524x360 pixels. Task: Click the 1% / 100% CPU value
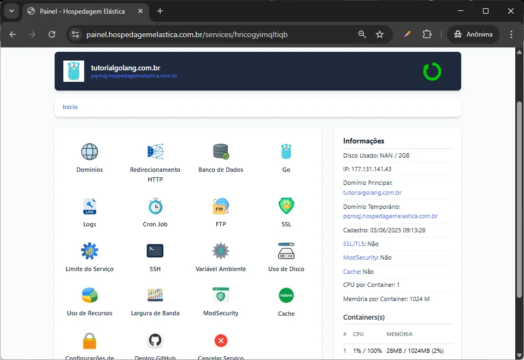click(367, 351)
